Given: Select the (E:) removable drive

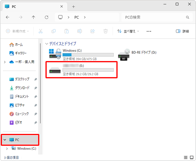Looking at the screenshot, I should click(81, 70).
